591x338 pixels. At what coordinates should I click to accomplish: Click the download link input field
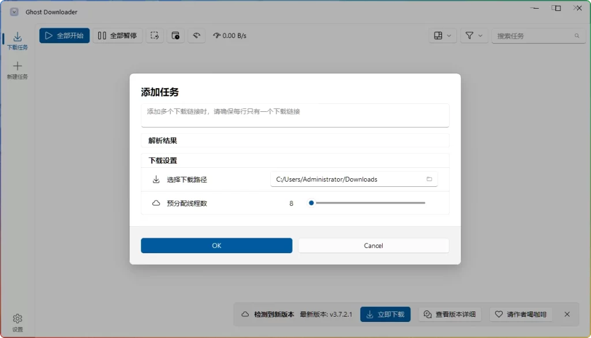coord(295,115)
